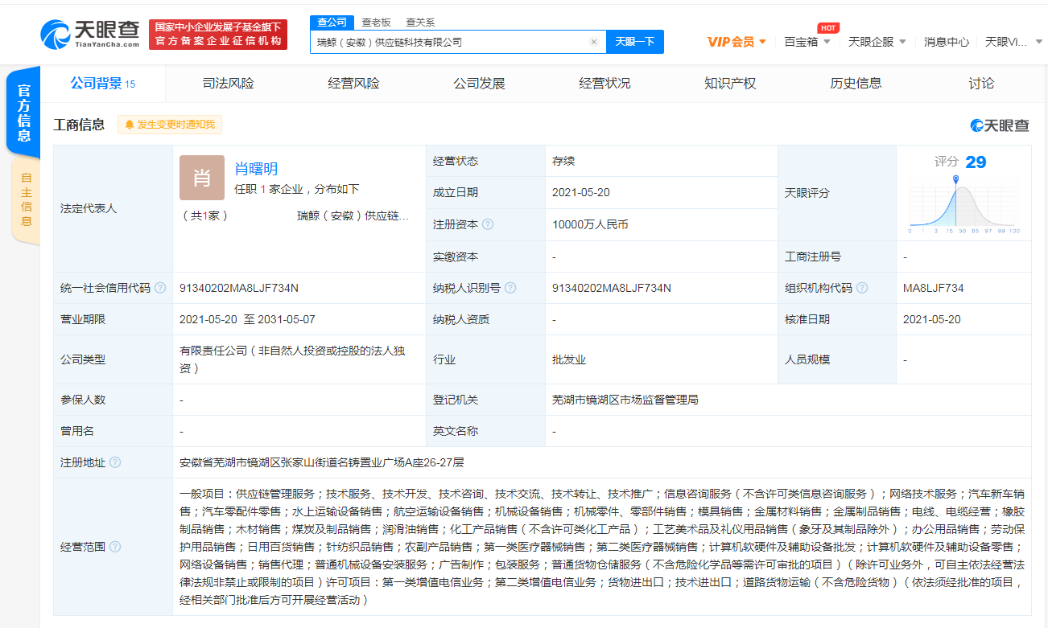1048x628 pixels.
Task: Open 消息中心
Action: [x=946, y=40]
